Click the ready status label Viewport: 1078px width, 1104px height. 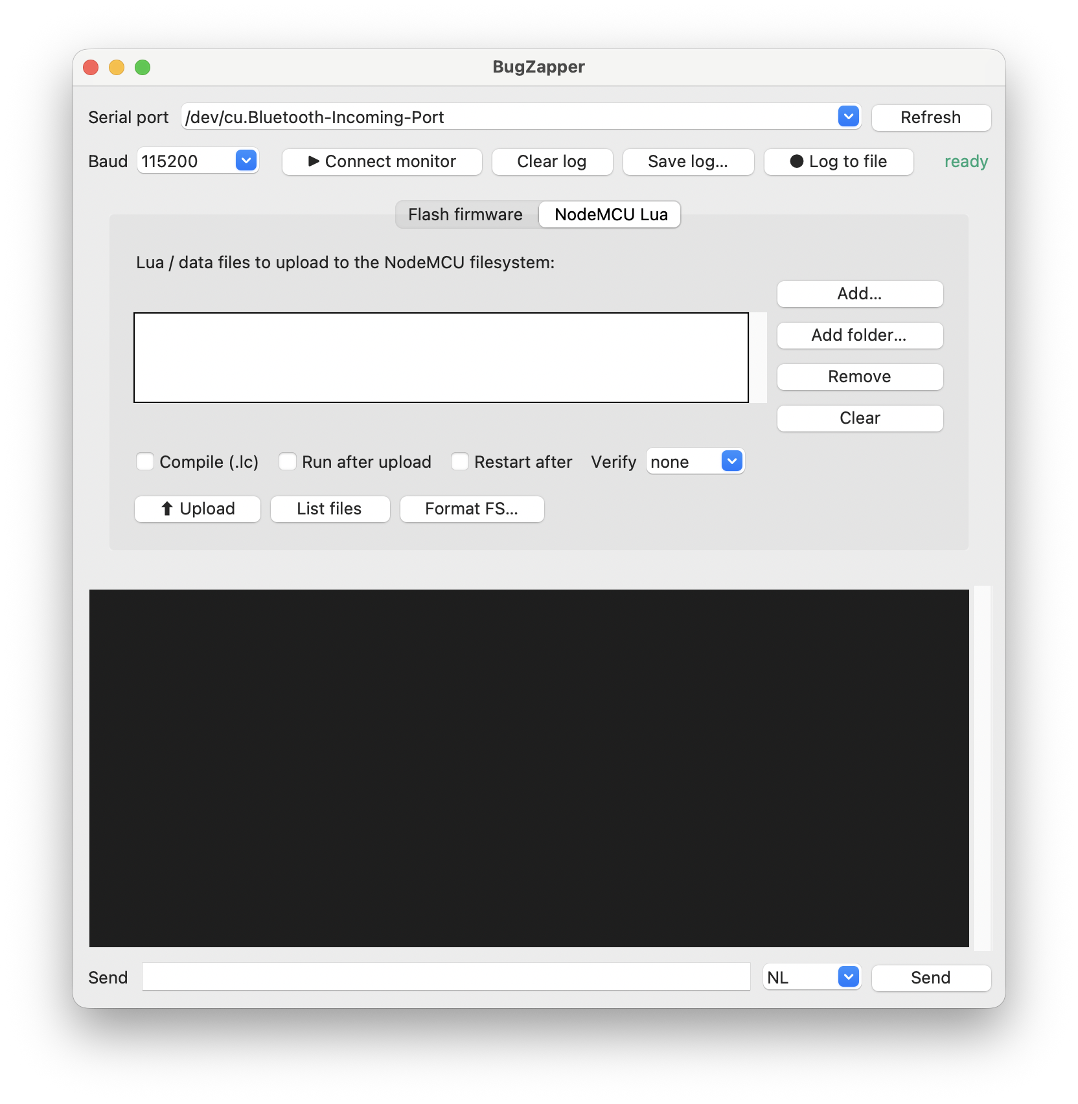pyautogui.click(x=966, y=161)
